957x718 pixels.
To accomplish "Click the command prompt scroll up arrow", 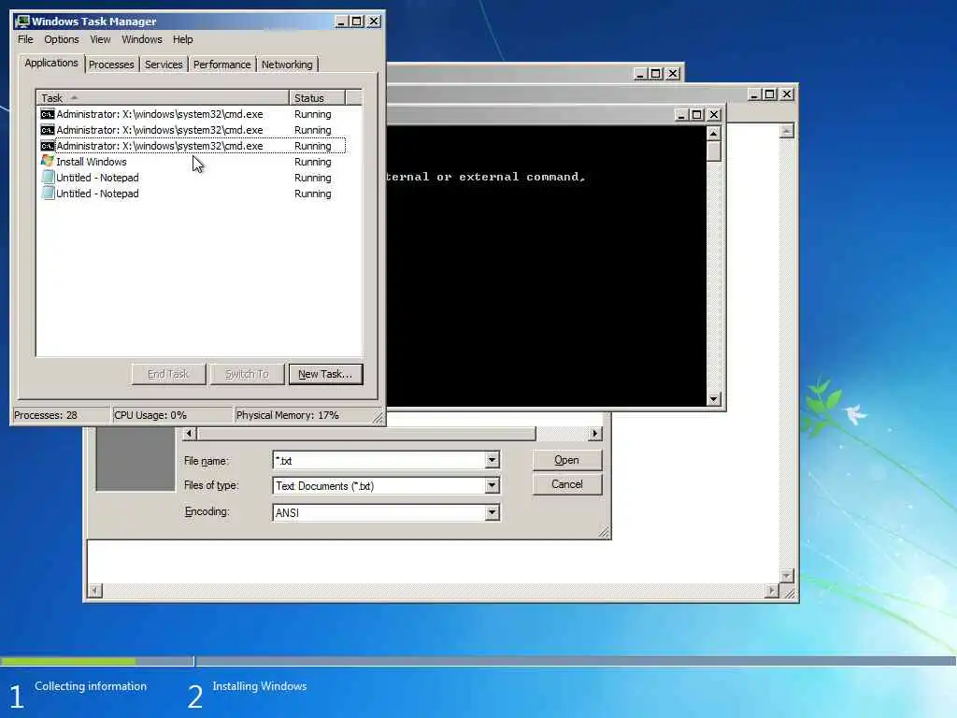I will pos(713,133).
